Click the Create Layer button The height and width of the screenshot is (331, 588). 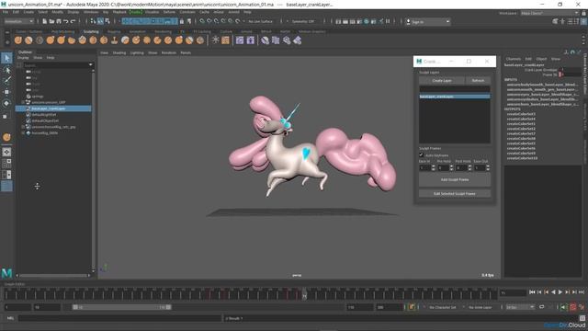(442, 80)
